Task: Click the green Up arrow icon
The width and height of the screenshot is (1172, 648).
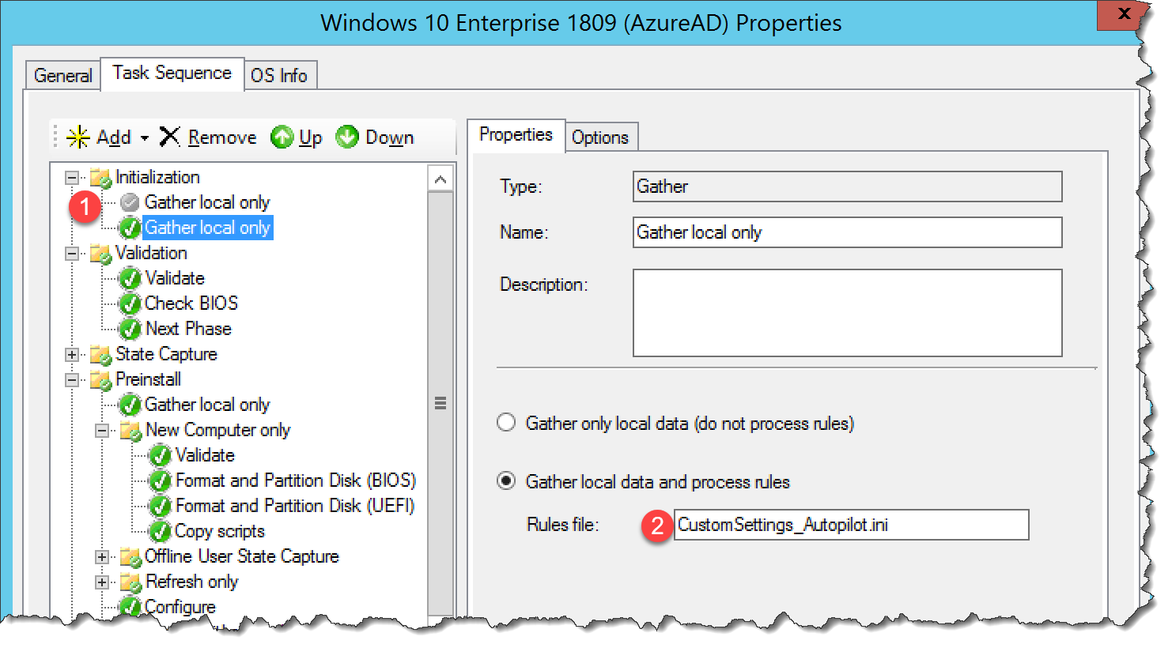Action: point(283,137)
